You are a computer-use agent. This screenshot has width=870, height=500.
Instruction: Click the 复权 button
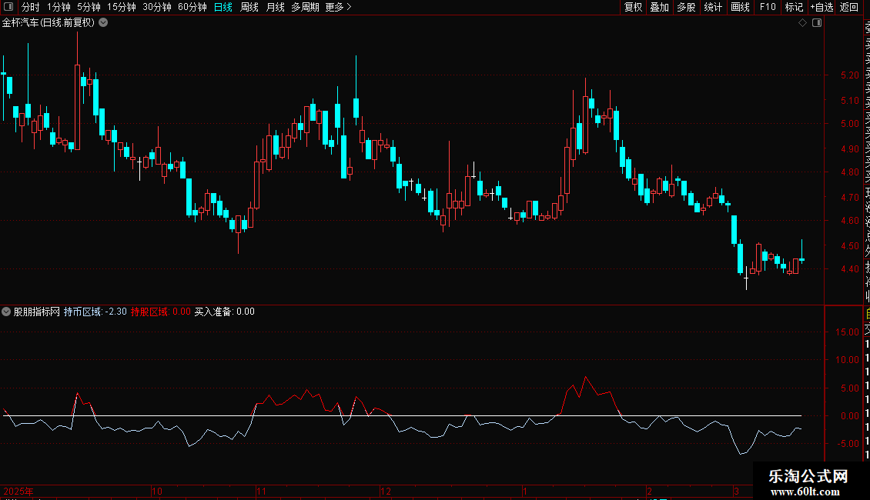click(x=633, y=7)
